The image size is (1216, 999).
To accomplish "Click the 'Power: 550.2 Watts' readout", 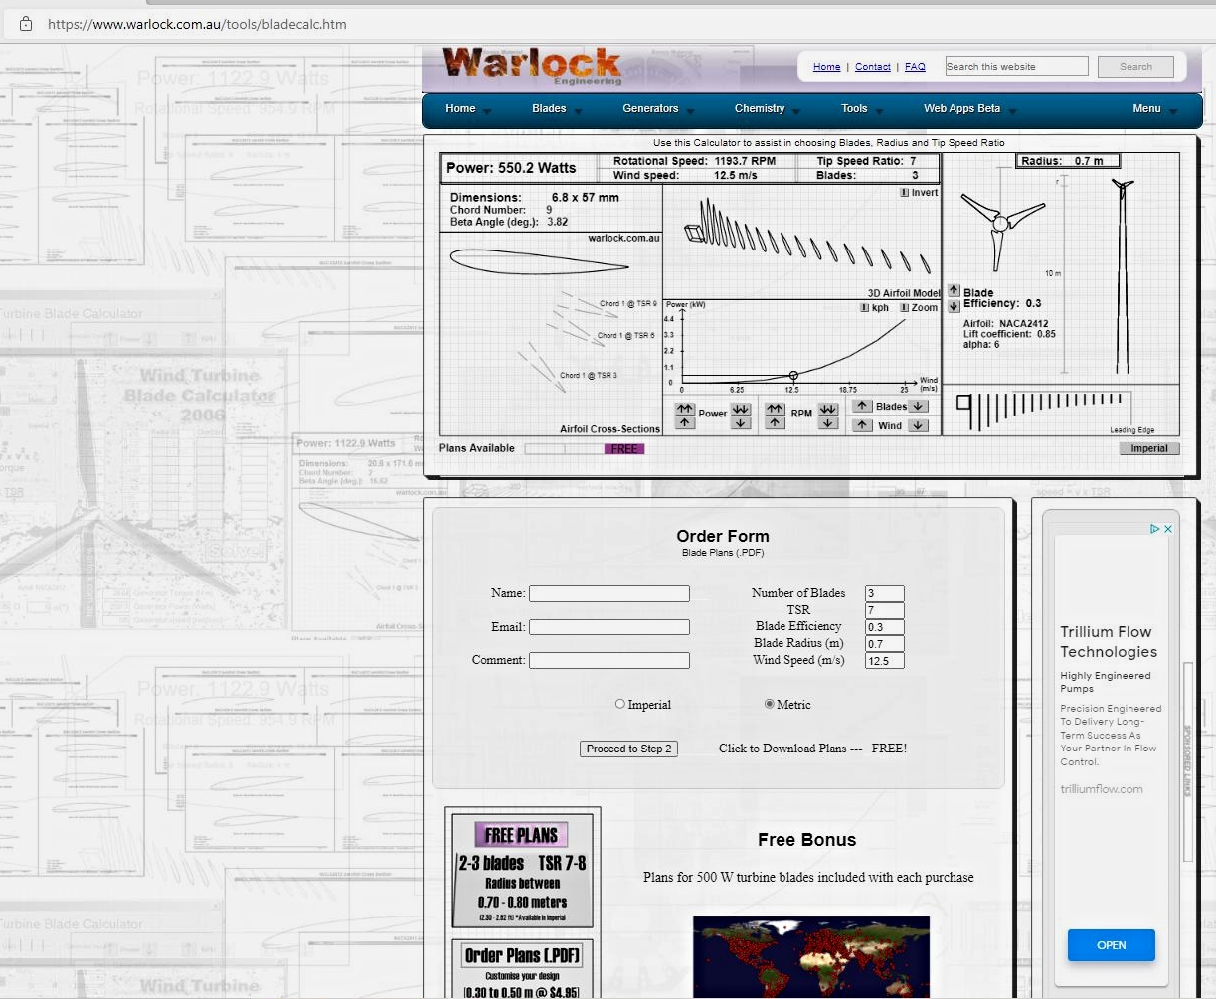I will pyautogui.click(x=511, y=168).
